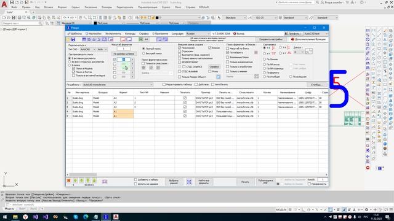
Task: Click the Публикация в PDF button
Action: pyautogui.click(x=265, y=182)
